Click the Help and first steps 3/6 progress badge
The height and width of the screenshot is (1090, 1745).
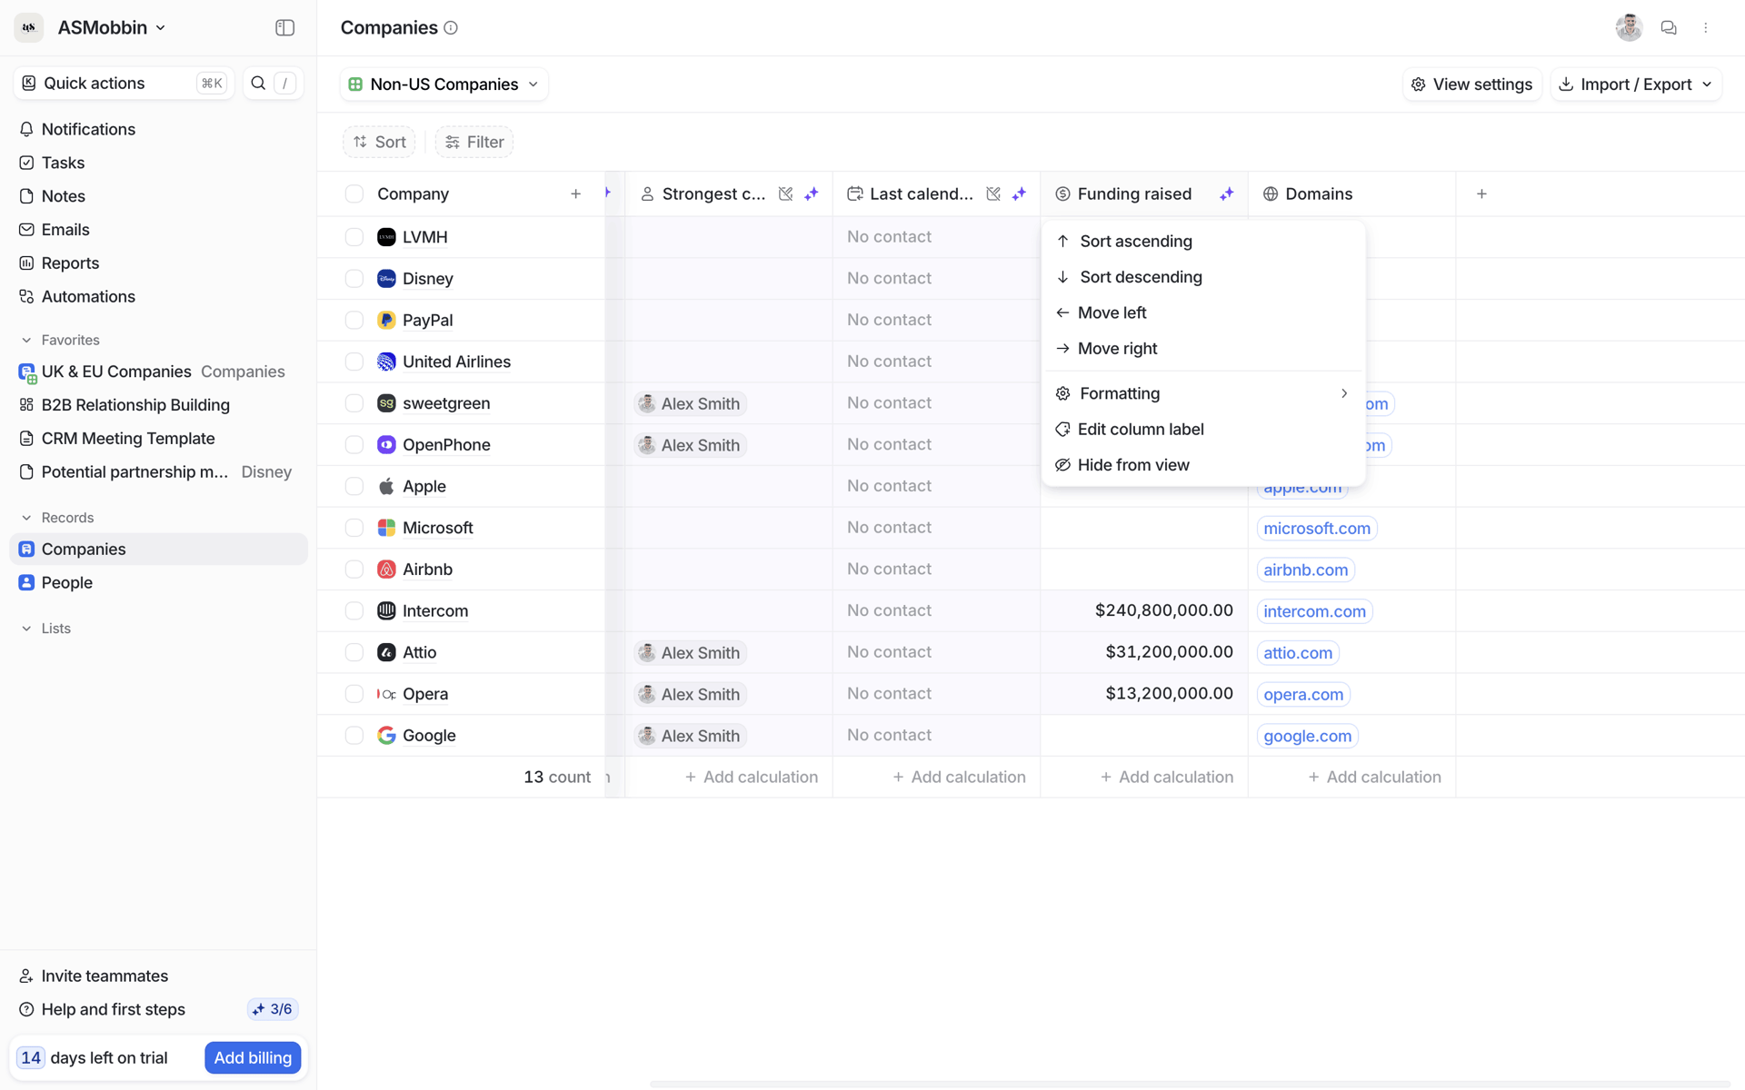(x=273, y=1009)
